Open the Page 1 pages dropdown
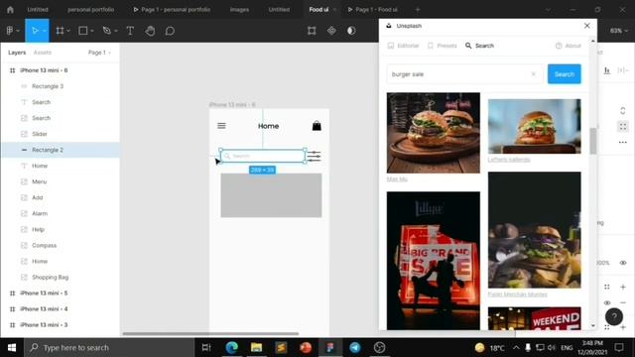The height and width of the screenshot is (357, 635). click(x=99, y=53)
